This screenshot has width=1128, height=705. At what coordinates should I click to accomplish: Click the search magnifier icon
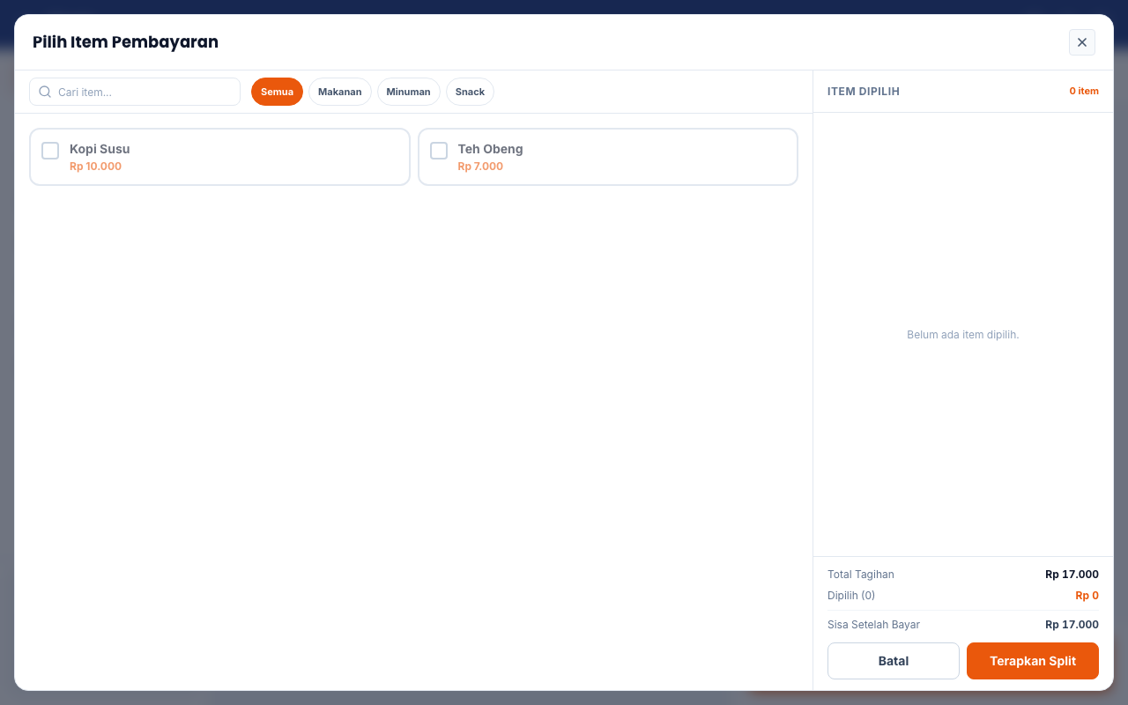tap(45, 92)
